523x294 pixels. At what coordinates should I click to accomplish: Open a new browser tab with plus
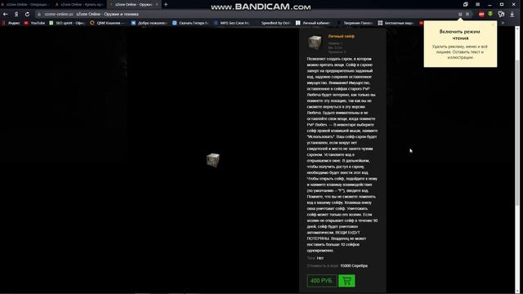[166, 4]
